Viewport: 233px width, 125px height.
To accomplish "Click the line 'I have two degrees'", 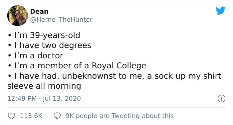I will (x=53, y=45).
